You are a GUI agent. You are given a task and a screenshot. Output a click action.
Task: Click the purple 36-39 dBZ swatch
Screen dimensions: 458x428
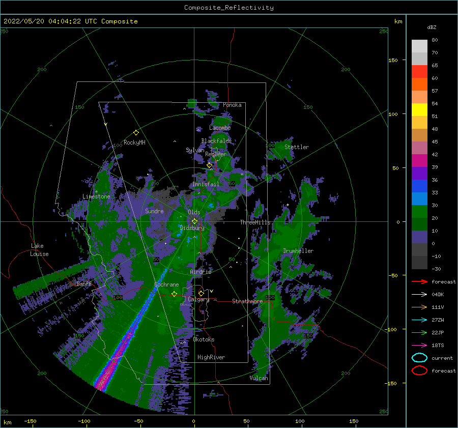[x=419, y=174]
